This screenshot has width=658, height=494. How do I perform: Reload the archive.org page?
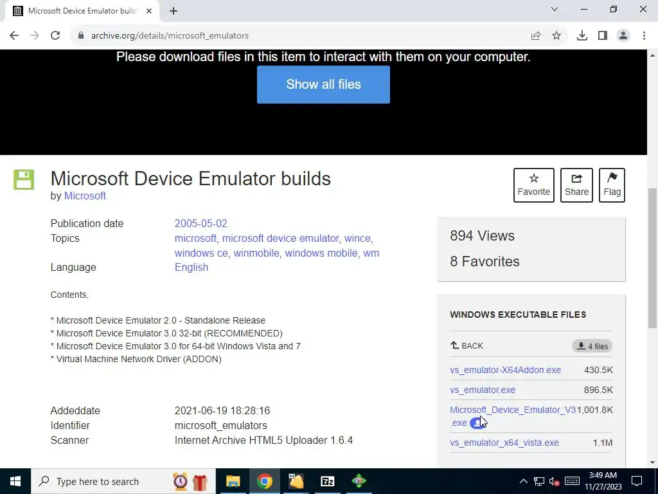click(55, 36)
